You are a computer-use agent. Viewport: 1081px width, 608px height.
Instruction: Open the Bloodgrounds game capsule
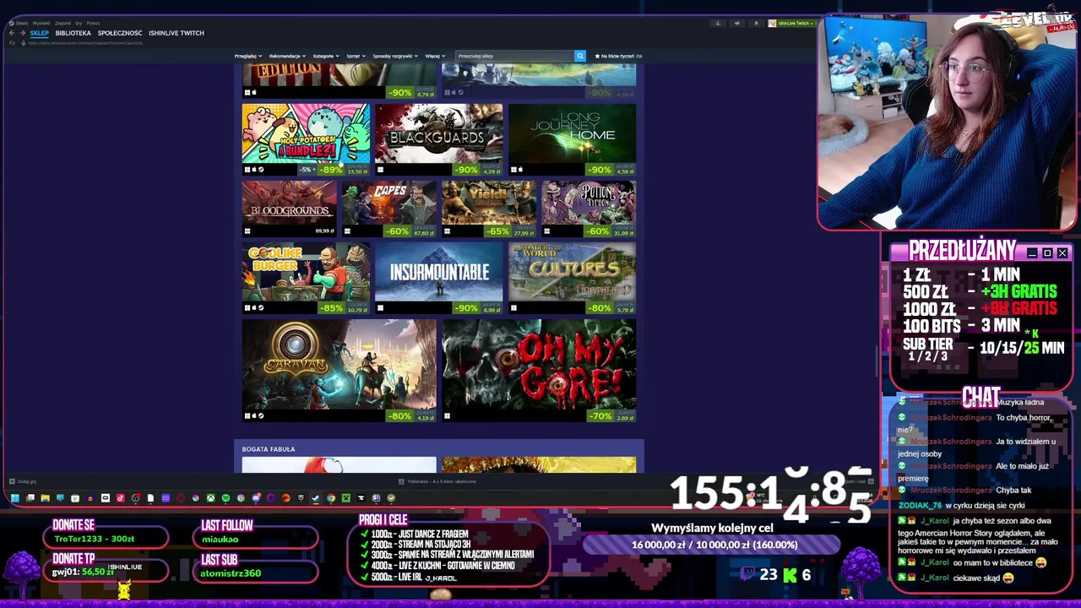[x=290, y=209]
